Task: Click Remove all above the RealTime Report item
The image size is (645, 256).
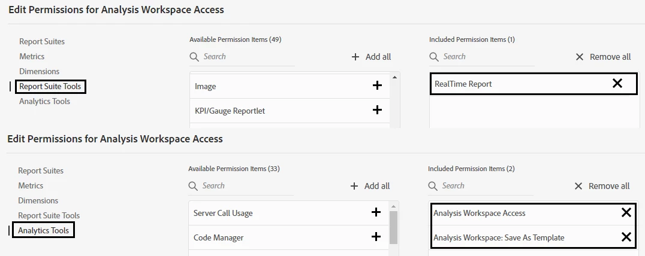Action: 603,57
